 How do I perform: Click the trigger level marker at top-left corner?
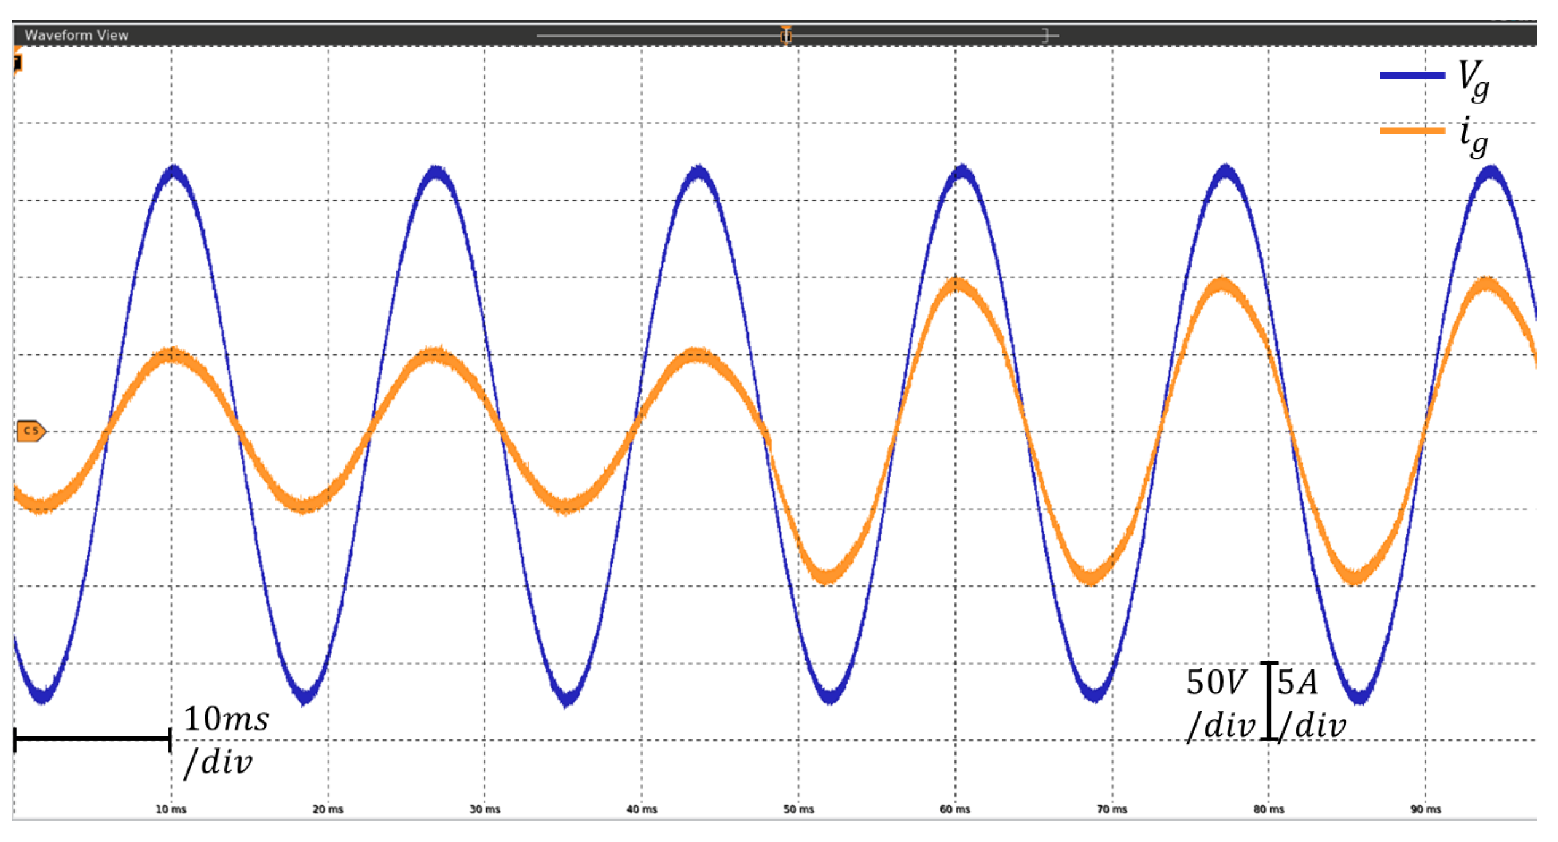(18, 62)
